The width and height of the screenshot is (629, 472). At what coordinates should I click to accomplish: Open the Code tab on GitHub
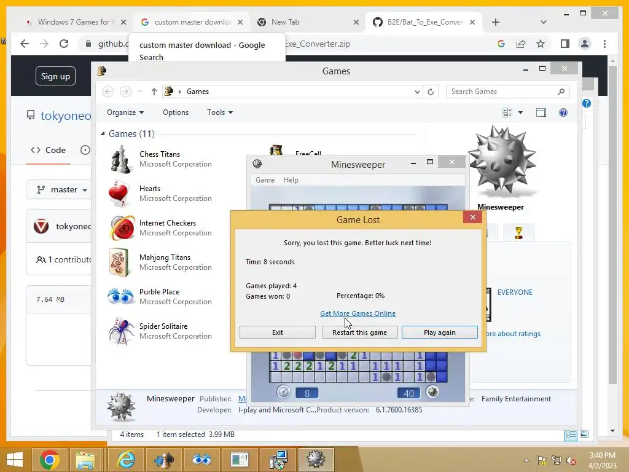pos(48,150)
